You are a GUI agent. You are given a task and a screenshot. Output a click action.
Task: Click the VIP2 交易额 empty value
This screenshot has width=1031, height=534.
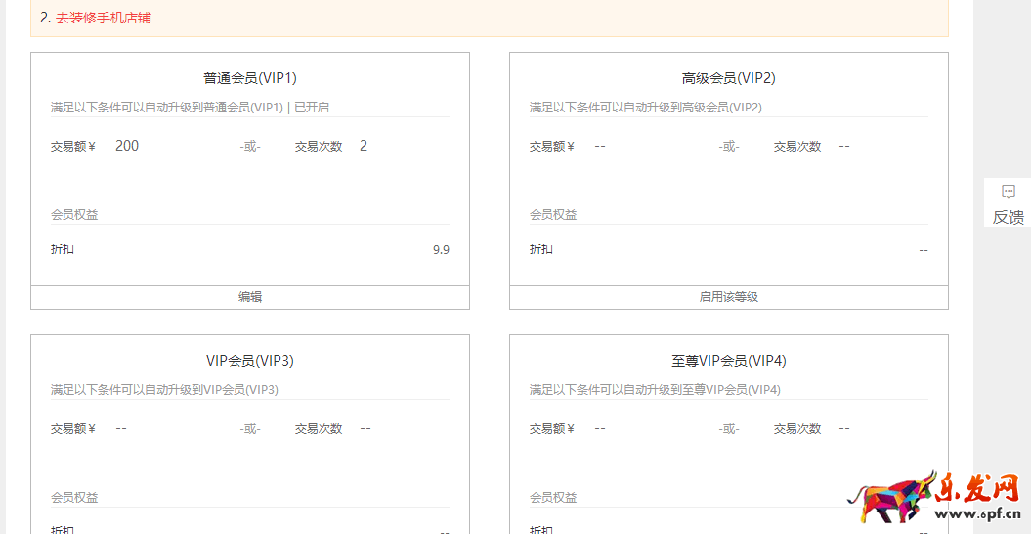point(600,146)
